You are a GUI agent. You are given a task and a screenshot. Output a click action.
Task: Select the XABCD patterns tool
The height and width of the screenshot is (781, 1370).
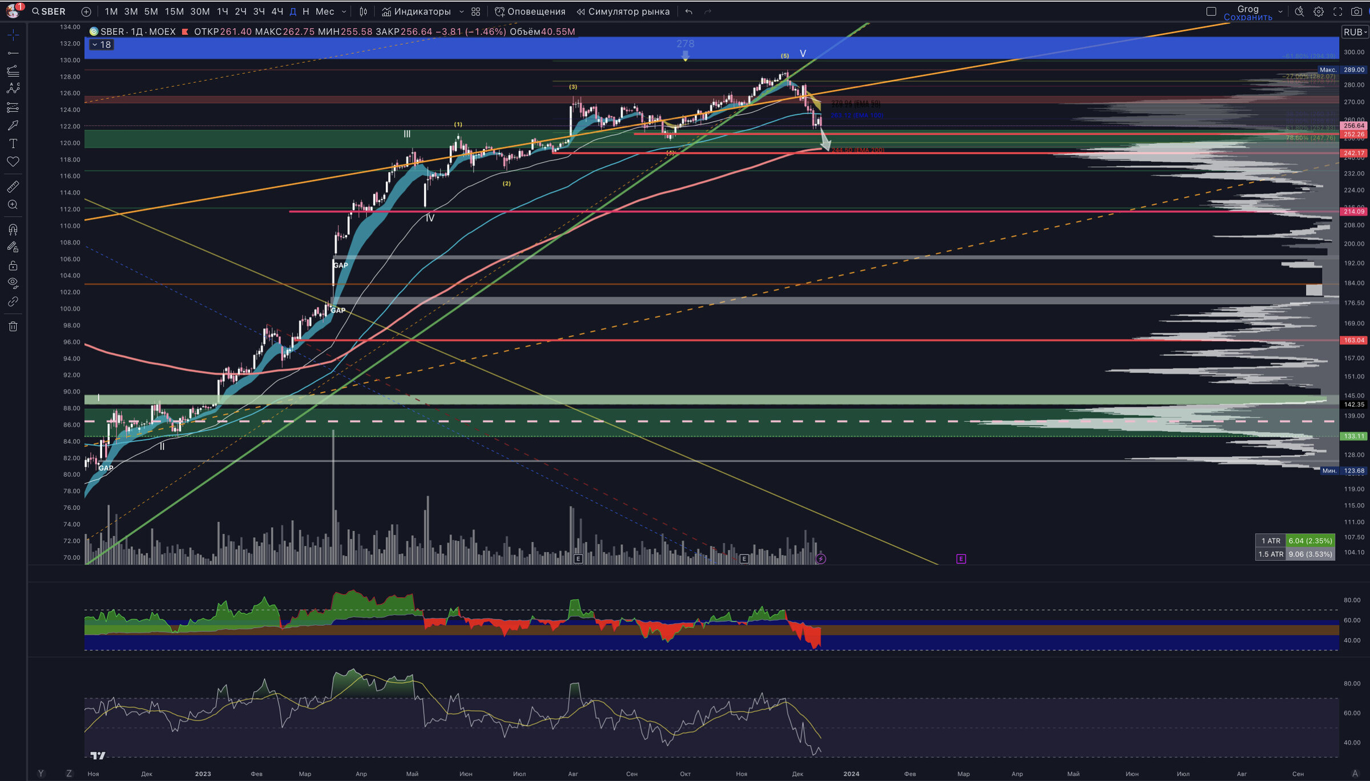[13, 88]
